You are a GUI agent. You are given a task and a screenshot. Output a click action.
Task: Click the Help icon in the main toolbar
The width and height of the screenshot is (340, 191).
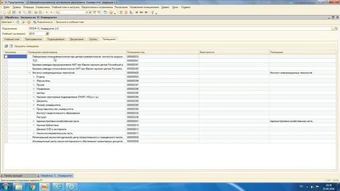tap(111, 12)
